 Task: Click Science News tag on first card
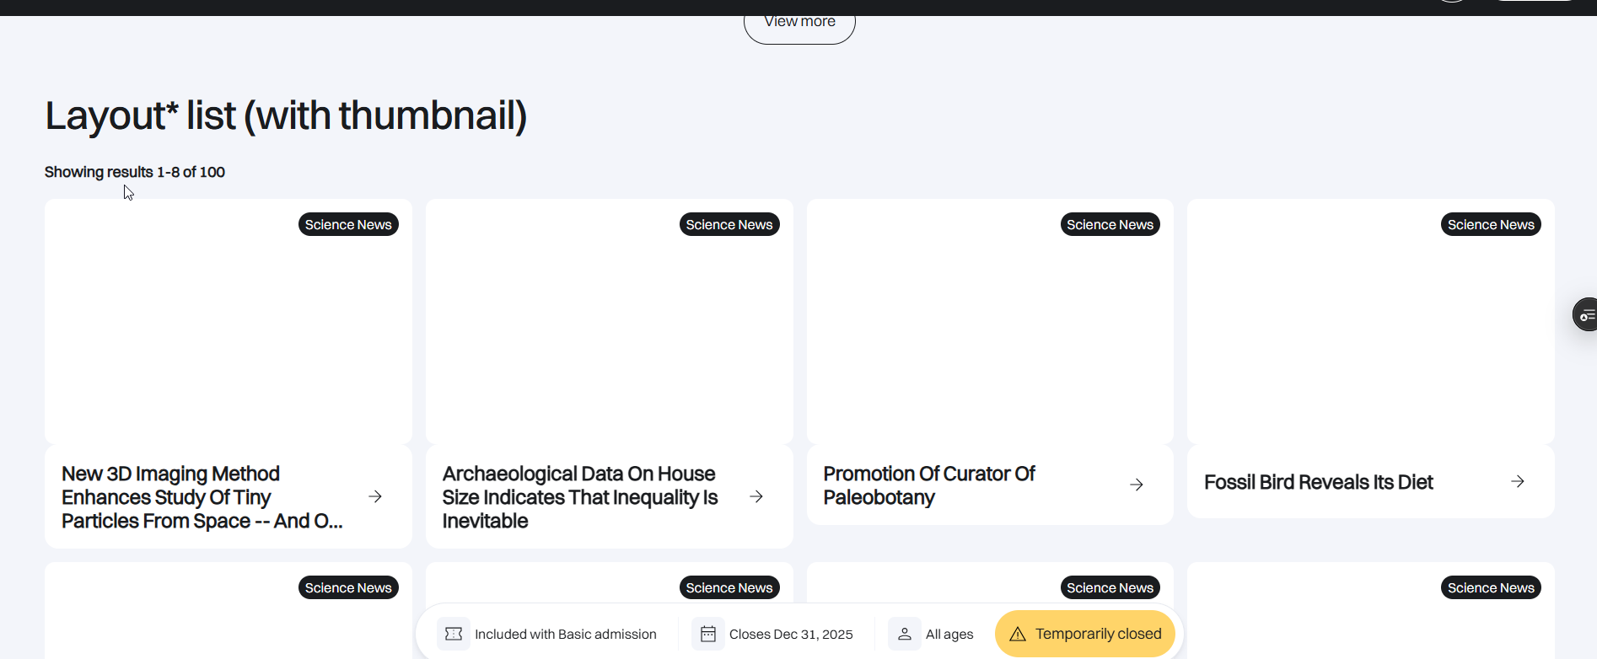pos(348,225)
